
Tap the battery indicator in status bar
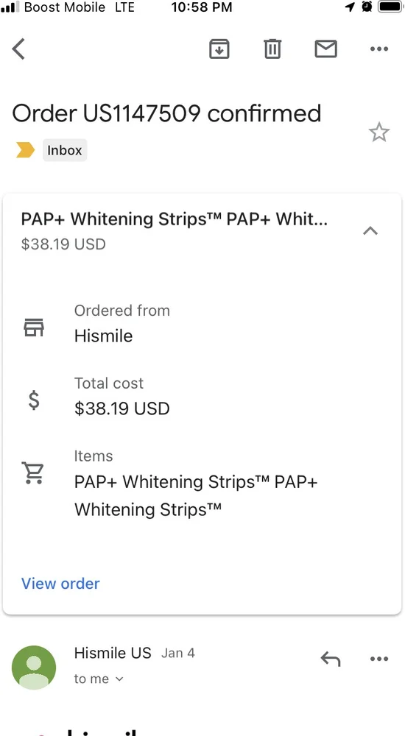(x=390, y=7)
